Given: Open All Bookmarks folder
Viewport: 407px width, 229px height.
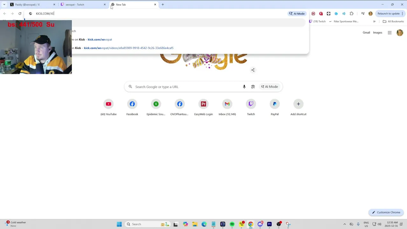Looking at the screenshot, I should point(393,21).
